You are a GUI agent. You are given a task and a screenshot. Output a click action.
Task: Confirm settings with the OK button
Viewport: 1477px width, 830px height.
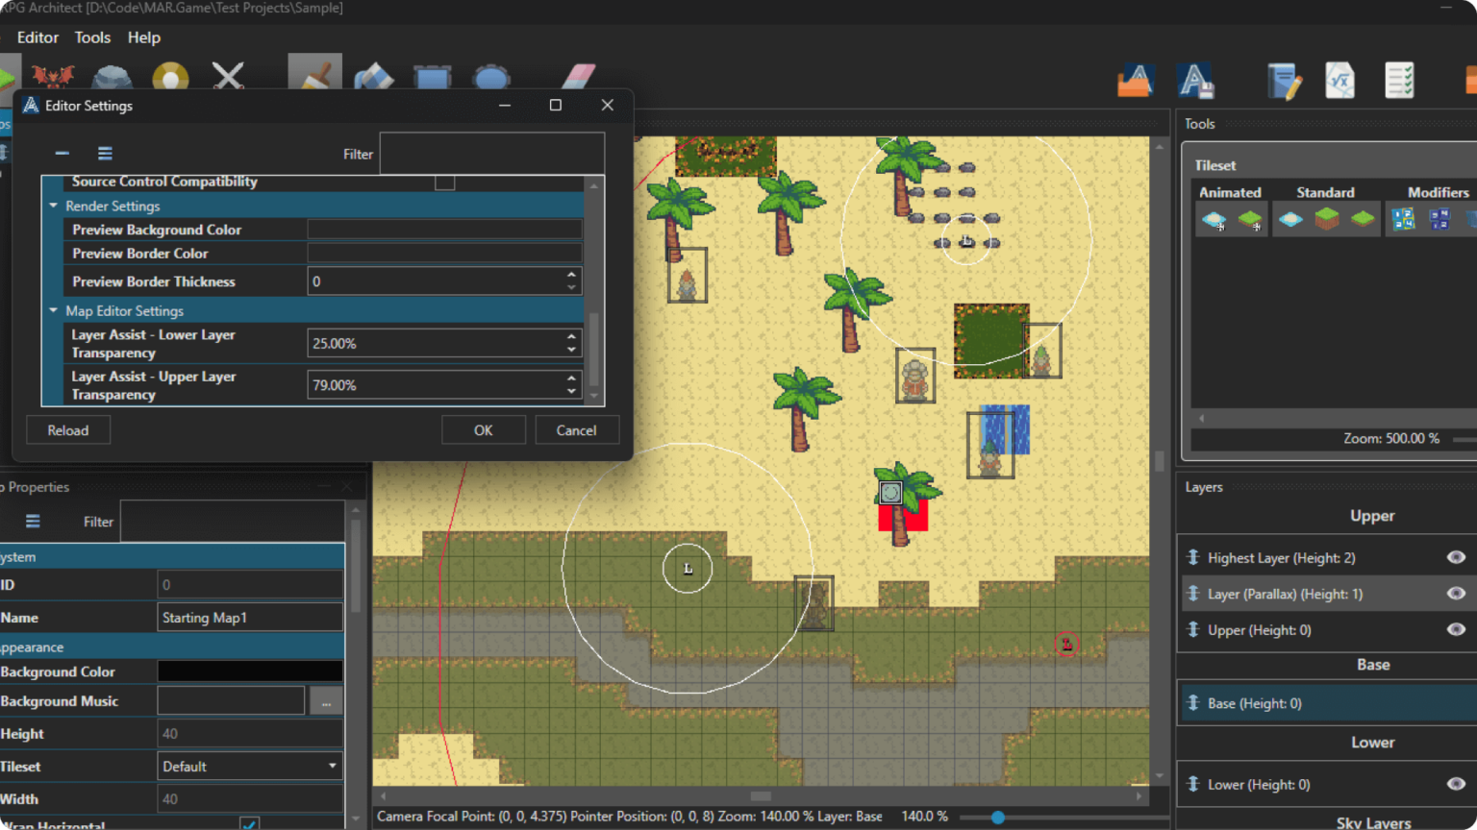(484, 429)
